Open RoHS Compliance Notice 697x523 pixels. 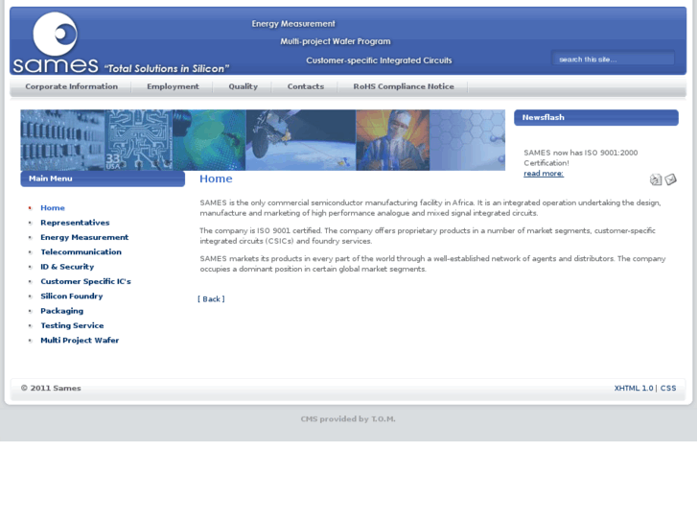click(404, 86)
